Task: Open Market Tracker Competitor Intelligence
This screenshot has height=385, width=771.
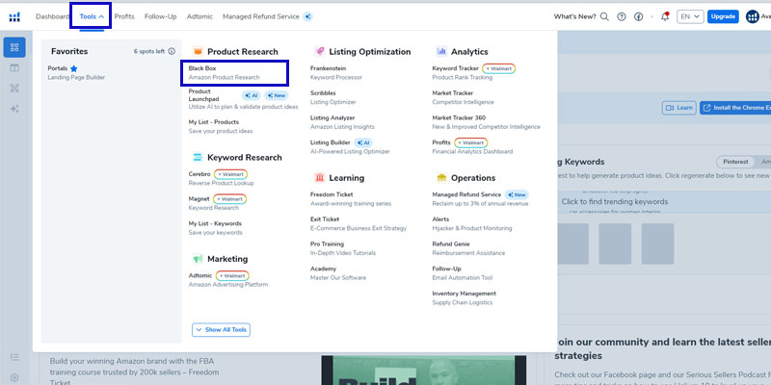Action: [464, 97]
